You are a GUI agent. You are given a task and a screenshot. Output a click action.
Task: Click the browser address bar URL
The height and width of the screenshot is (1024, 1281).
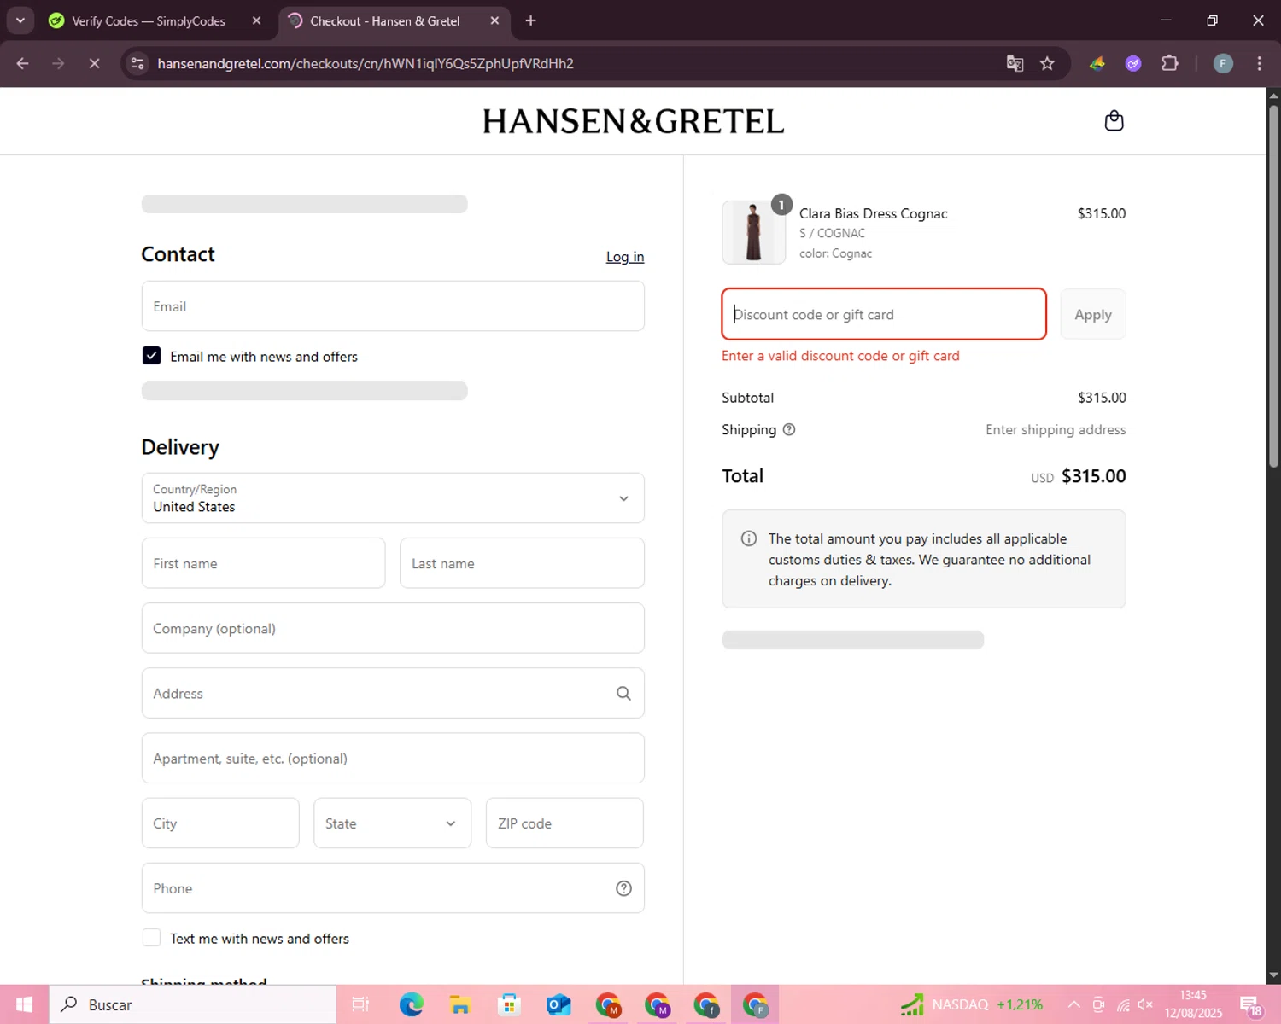pyautogui.click(x=366, y=63)
